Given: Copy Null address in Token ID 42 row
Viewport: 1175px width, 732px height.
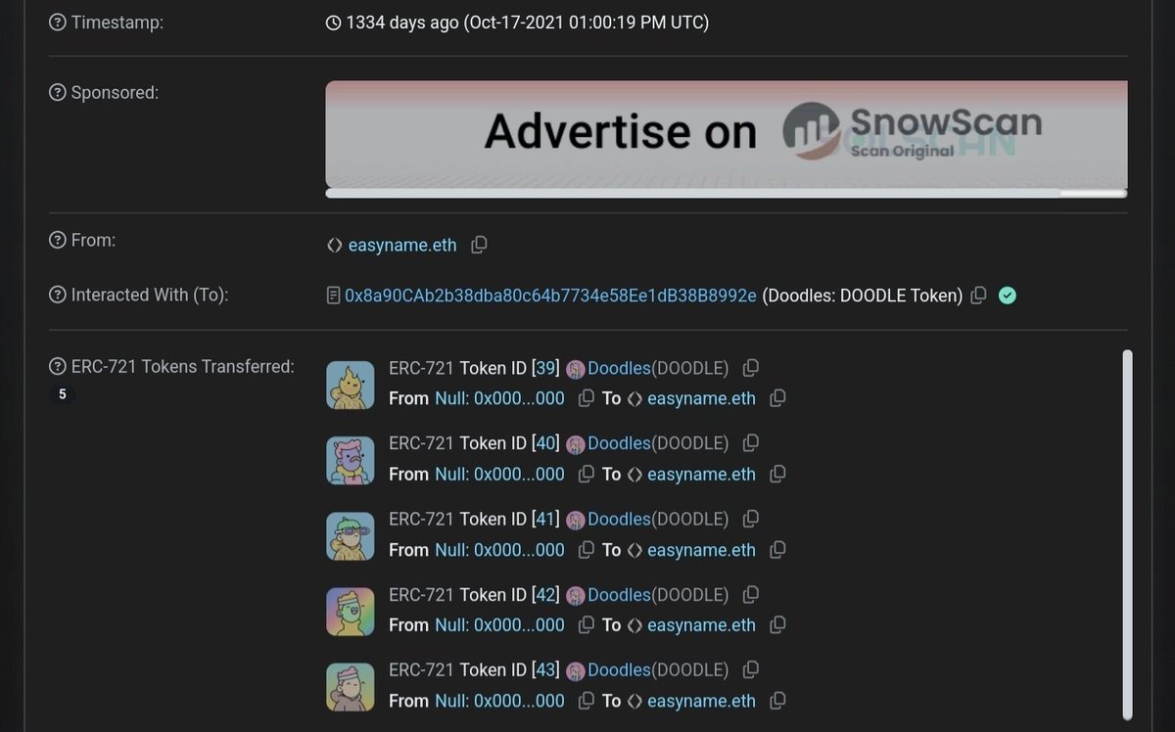Looking at the screenshot, I should click(x=587, y=624).
